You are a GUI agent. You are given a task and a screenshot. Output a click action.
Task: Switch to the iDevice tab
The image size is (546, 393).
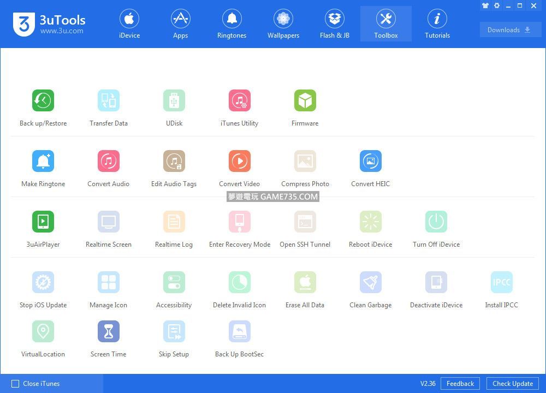(129, 24)
